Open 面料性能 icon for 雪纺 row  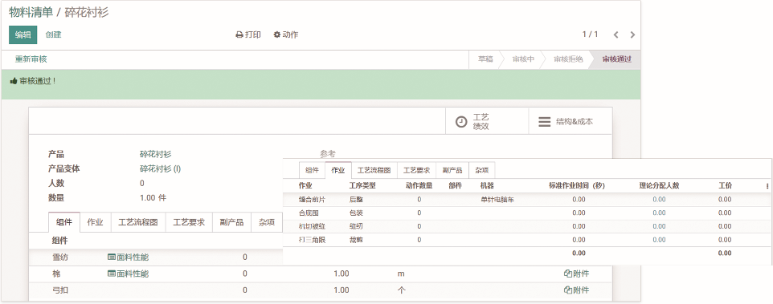[x=112, y=257]
